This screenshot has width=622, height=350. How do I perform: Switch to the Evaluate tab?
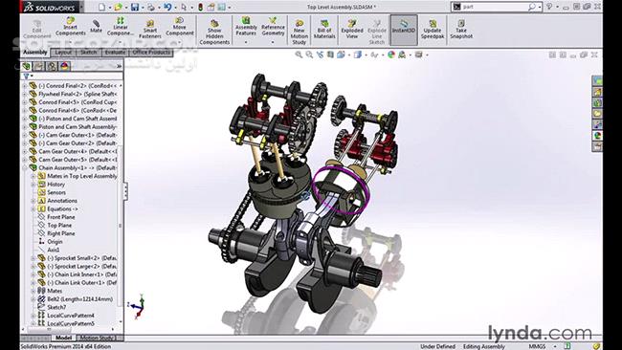(116, 53)
